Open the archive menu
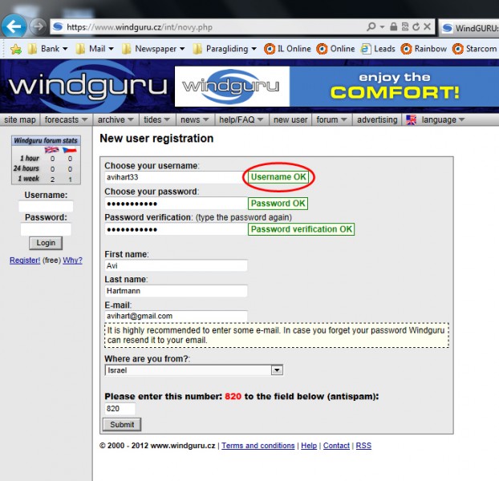Screen dimensions: 499x481 pyautogui.click(x=116, y=120)
